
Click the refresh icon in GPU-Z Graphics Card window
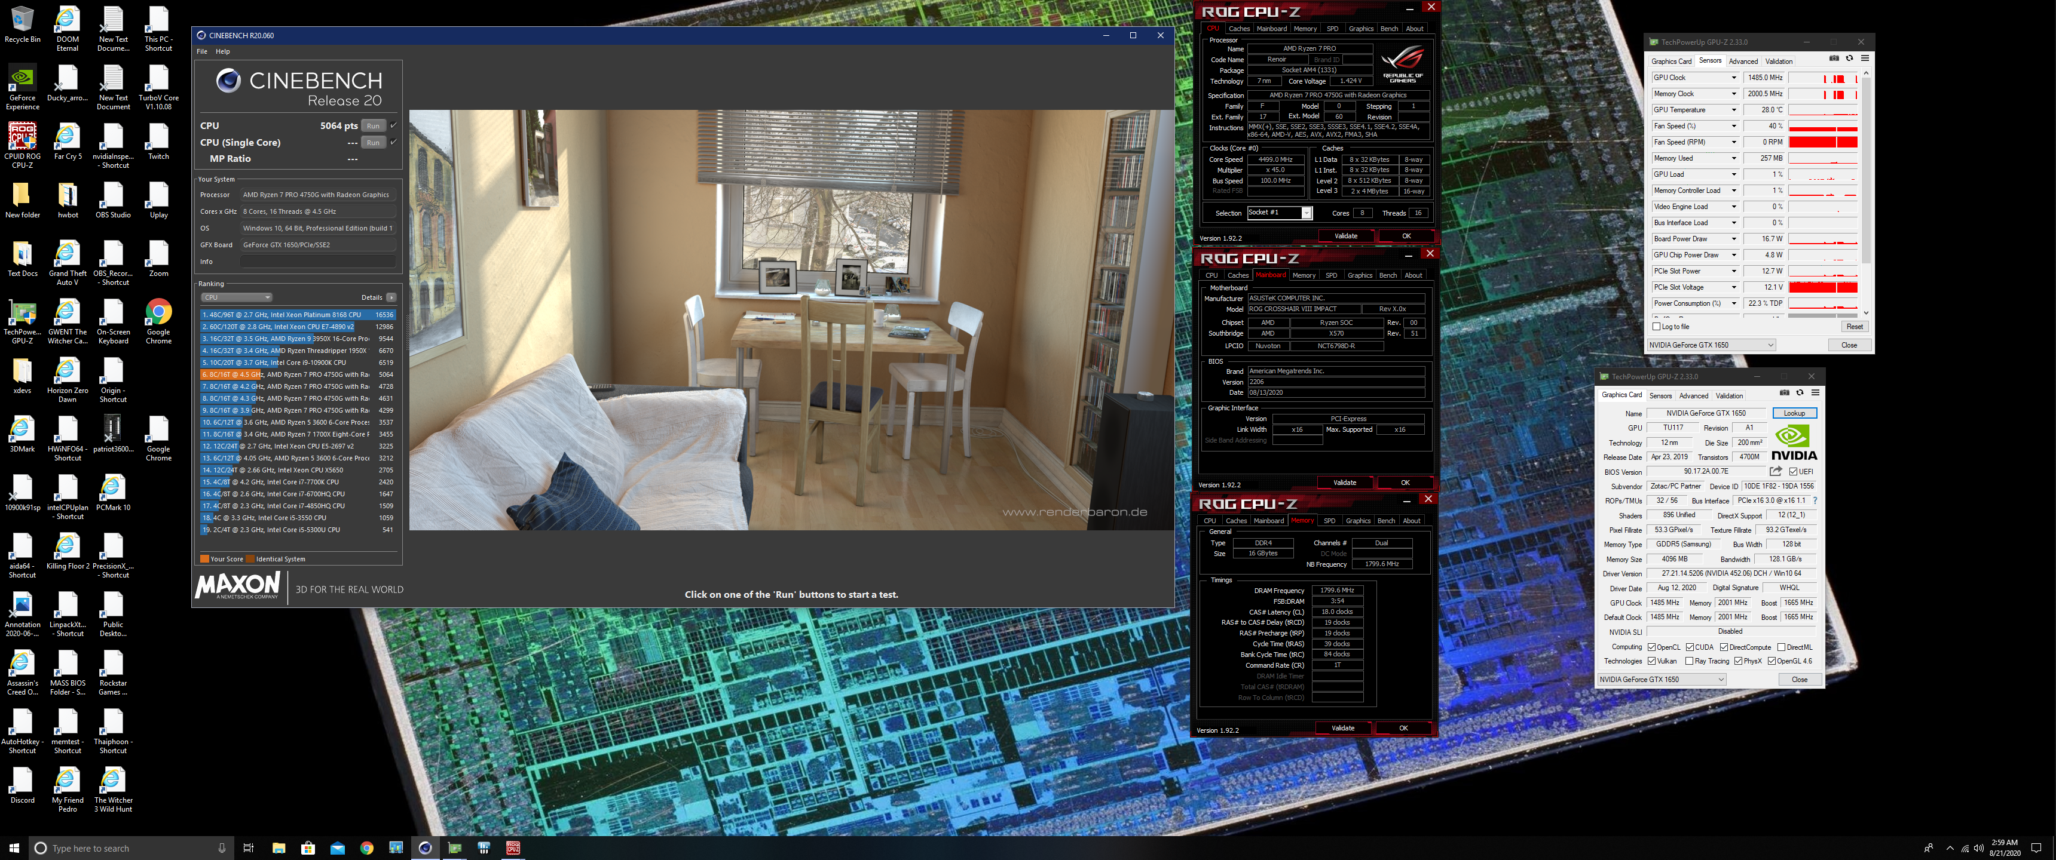click(1800, 392)
